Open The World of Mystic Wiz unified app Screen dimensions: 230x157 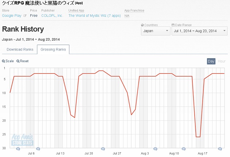(x=95, y=16)
